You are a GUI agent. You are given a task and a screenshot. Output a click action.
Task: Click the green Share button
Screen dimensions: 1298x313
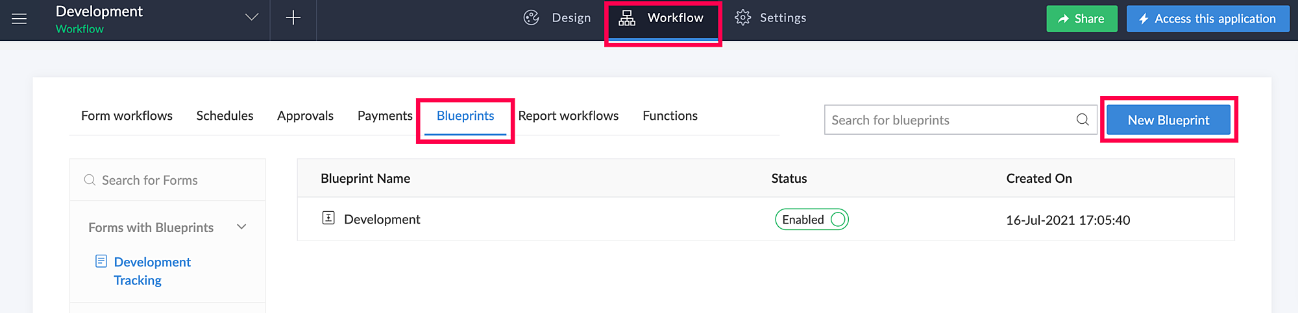click(x=1081, y=19)
